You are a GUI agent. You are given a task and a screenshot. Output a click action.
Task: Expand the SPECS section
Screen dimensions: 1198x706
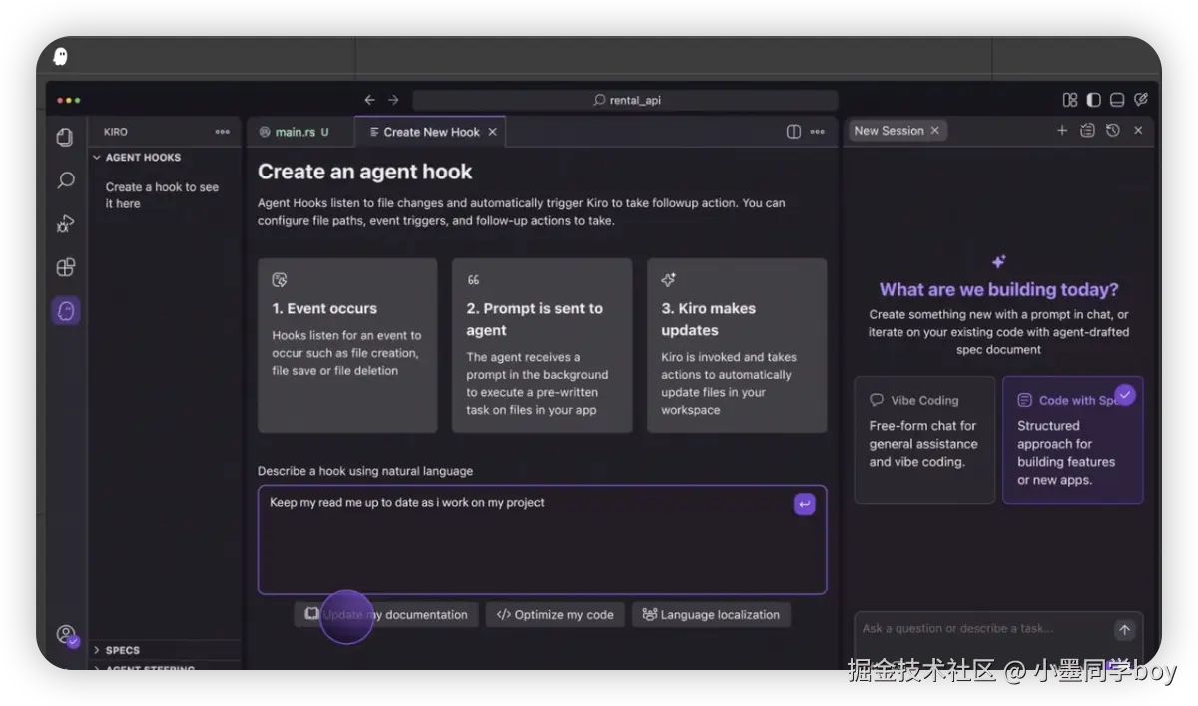117,650
